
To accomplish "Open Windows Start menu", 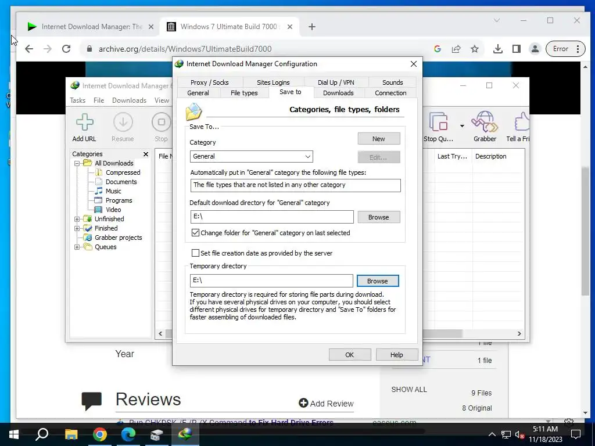I will pos(14,434).
